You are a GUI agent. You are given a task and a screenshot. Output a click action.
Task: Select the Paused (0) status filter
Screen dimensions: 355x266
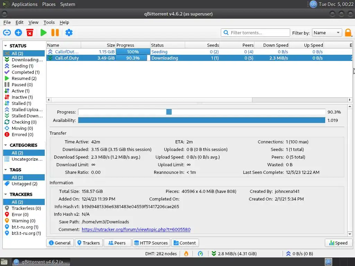point(24,85)
